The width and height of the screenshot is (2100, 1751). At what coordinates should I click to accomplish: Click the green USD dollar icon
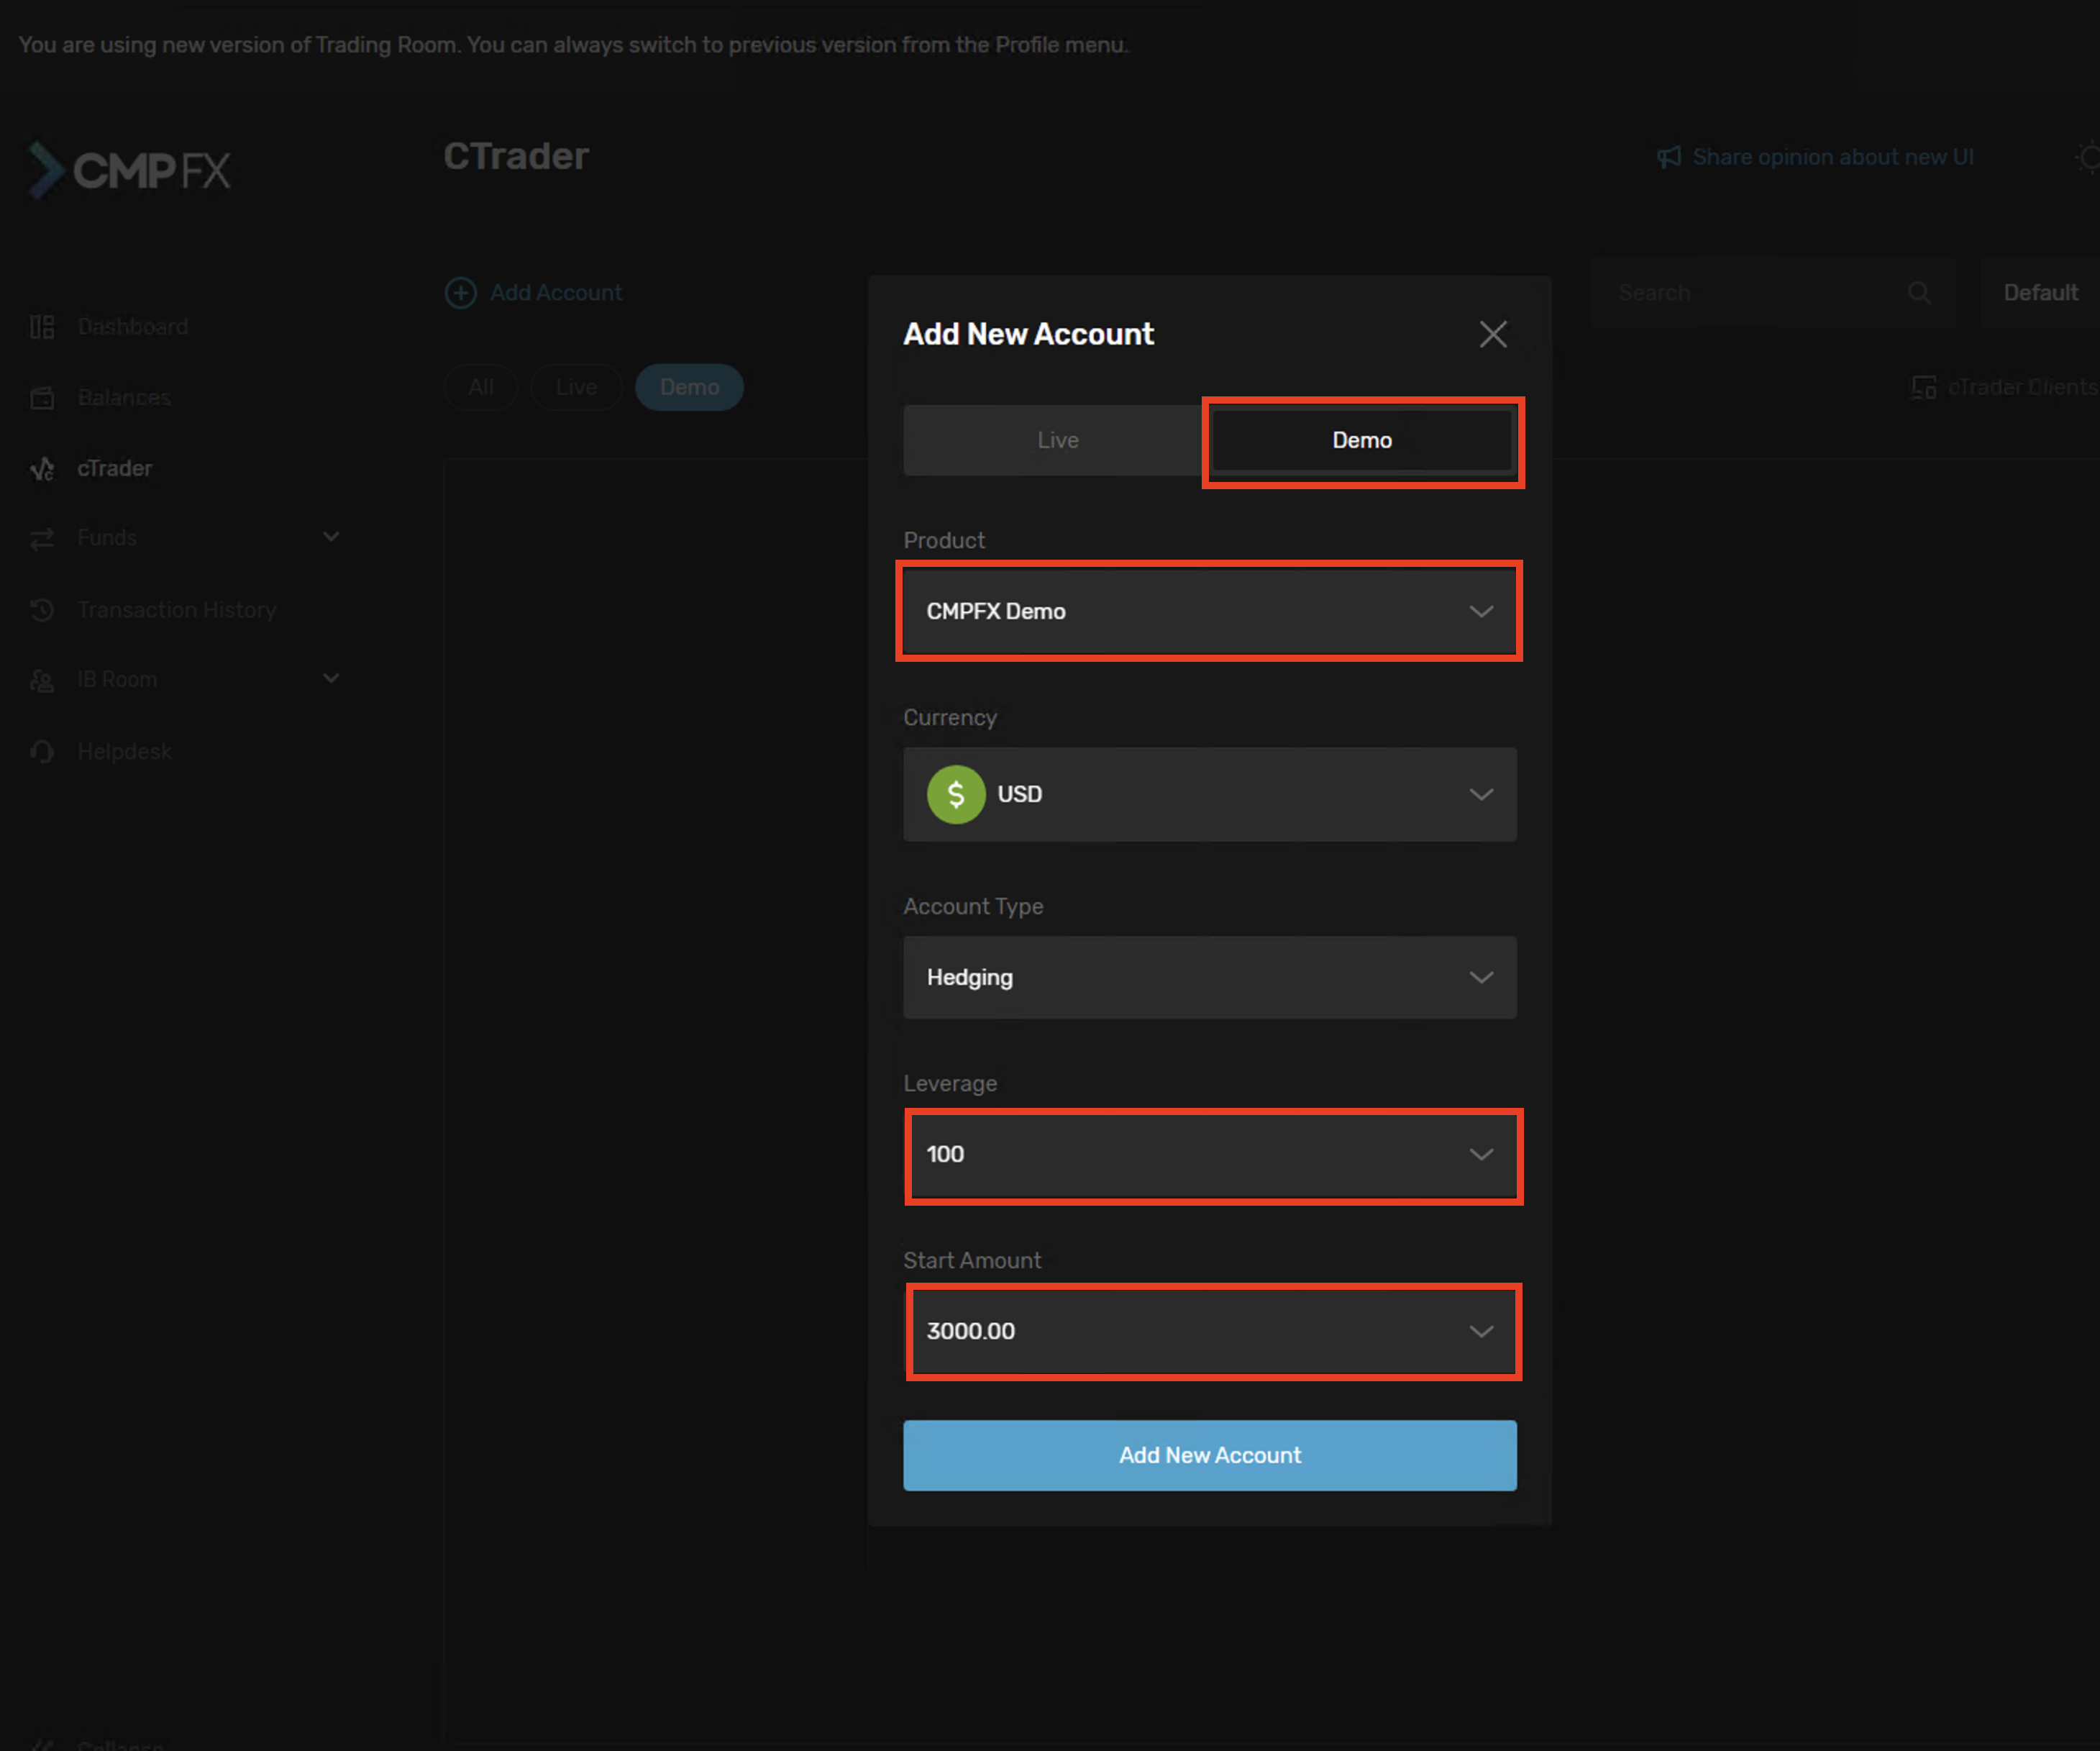956,794
